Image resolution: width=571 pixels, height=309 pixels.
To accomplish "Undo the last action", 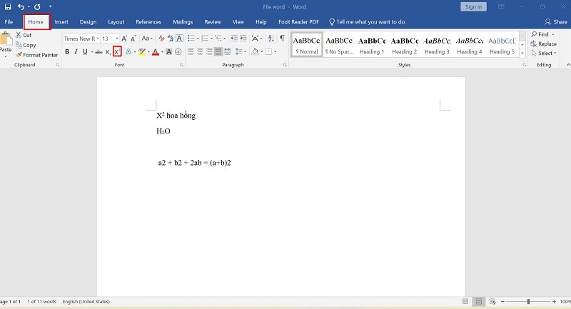I will point(21,6).
